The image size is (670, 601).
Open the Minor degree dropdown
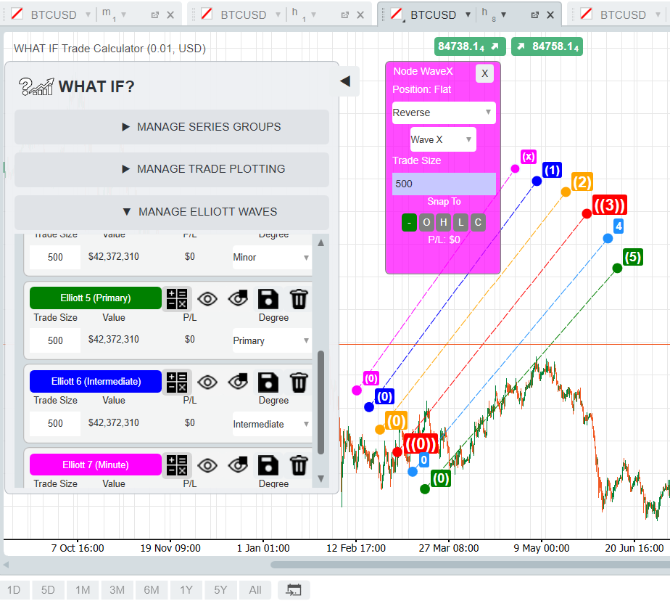(x=271, y=258)
